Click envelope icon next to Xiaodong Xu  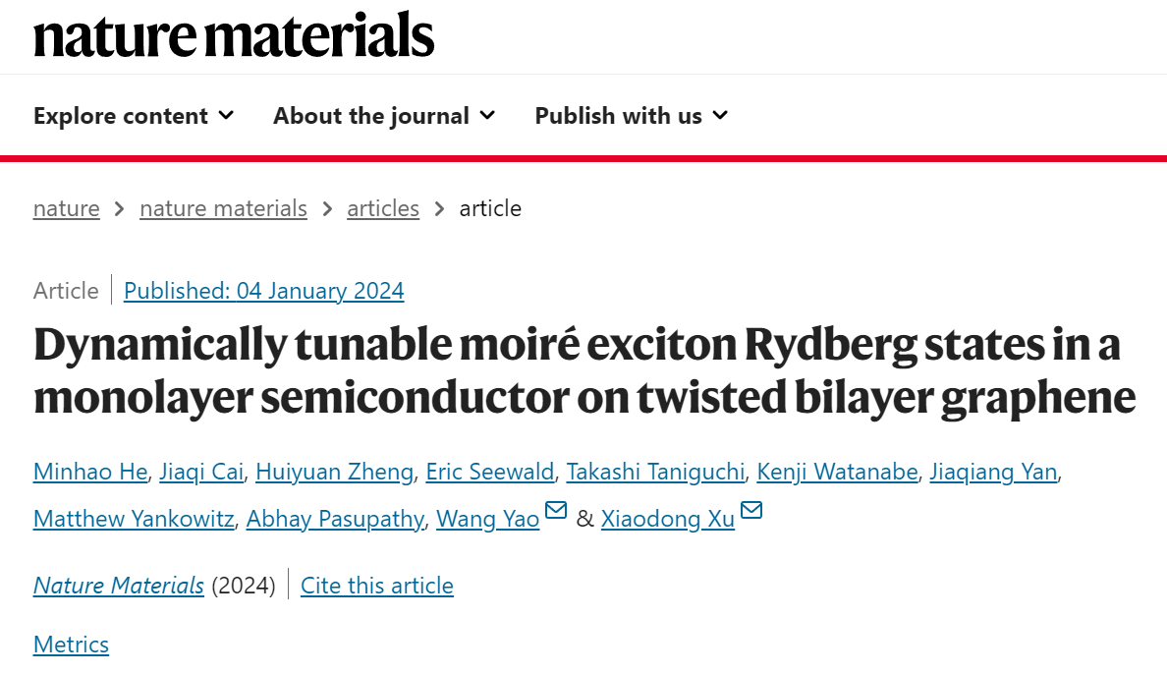(x=751, y=510)
